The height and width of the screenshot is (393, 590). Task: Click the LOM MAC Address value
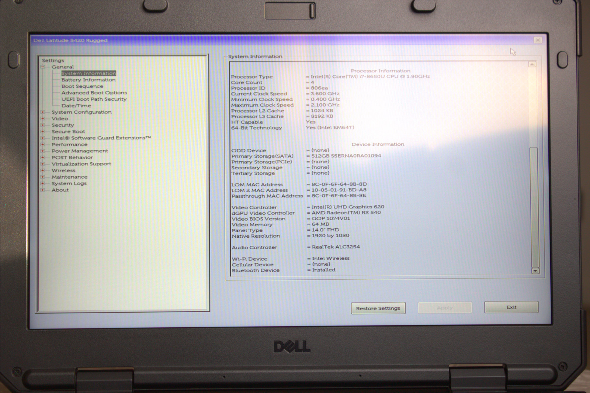[x=339, y=184]
